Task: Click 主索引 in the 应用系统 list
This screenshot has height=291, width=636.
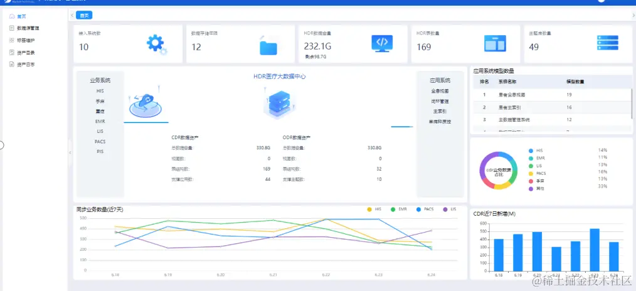Action: 440,111
